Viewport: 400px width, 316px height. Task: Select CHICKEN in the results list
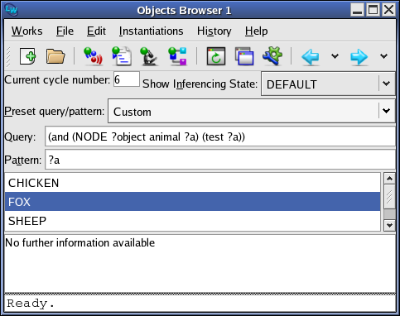tap(192, 183)
